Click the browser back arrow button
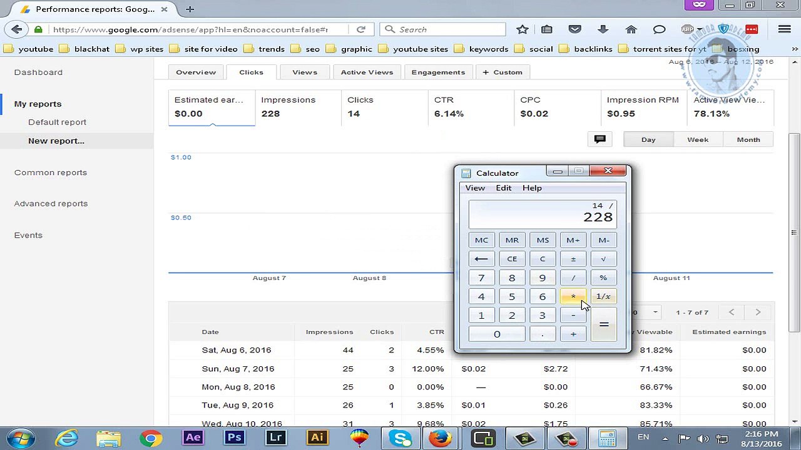Image resolution: width=801 pixels, height=450 pixels. click(17, 29)
